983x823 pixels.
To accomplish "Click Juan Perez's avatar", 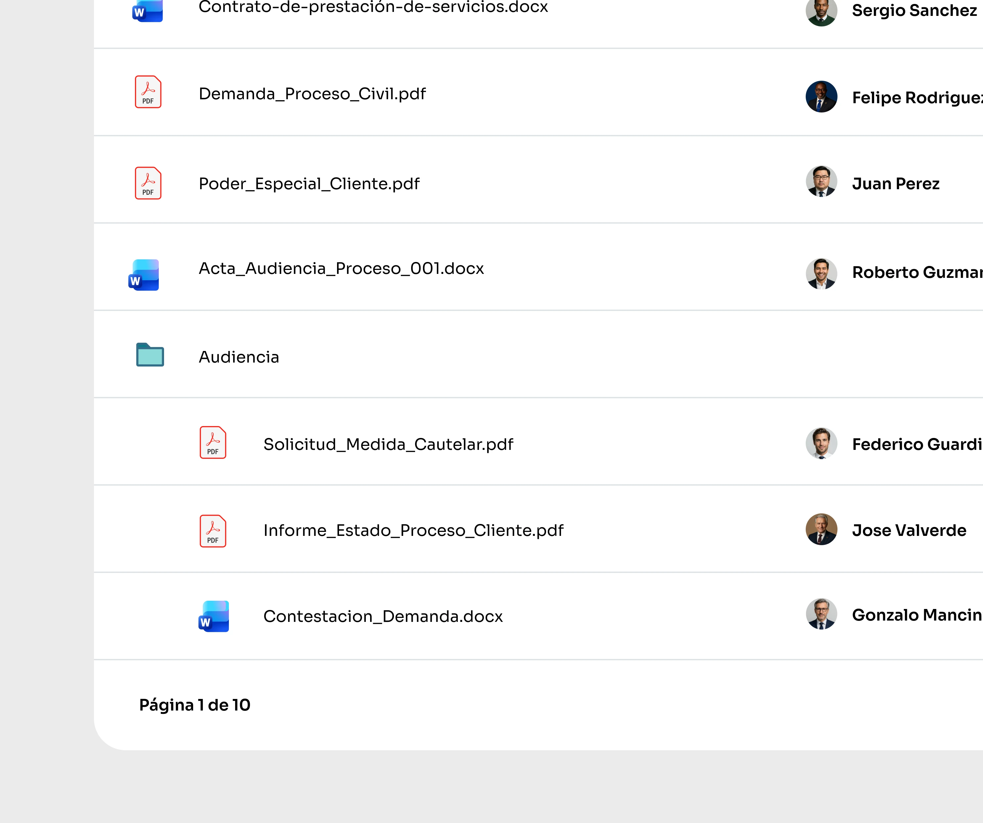I will point(822,181).
